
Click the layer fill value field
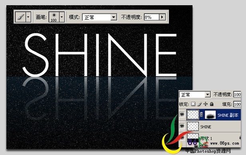(237, 104)
